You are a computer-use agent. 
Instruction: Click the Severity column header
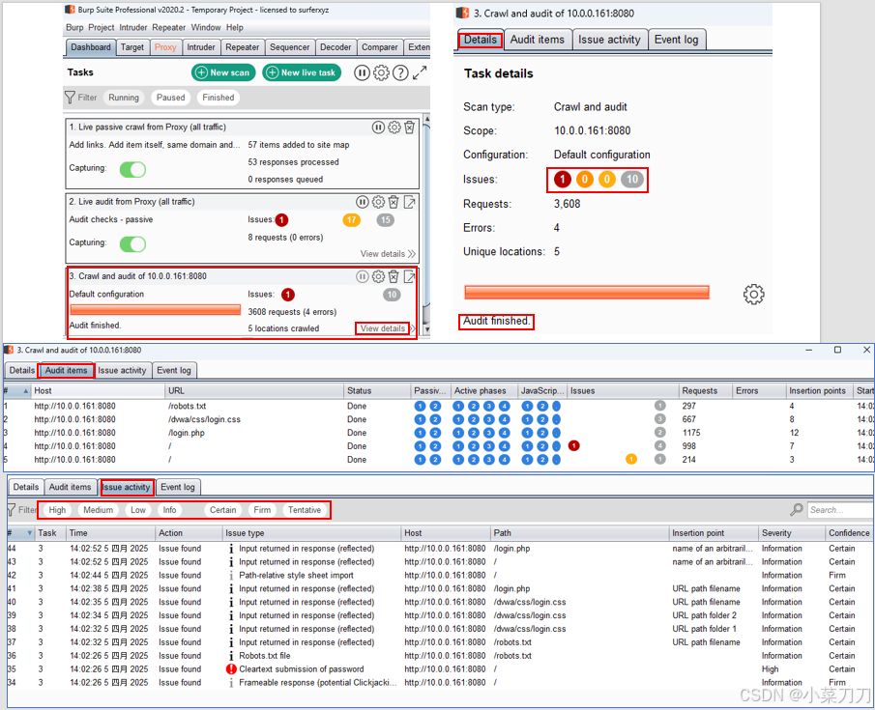tap(791, 533)
